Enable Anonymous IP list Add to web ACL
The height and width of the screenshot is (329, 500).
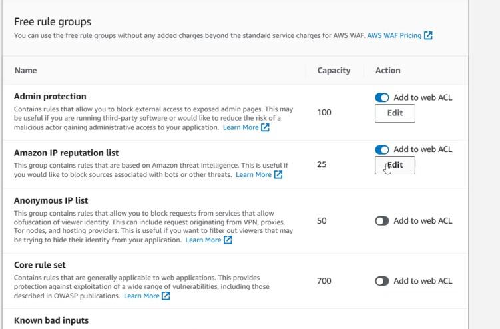point(382,221)
